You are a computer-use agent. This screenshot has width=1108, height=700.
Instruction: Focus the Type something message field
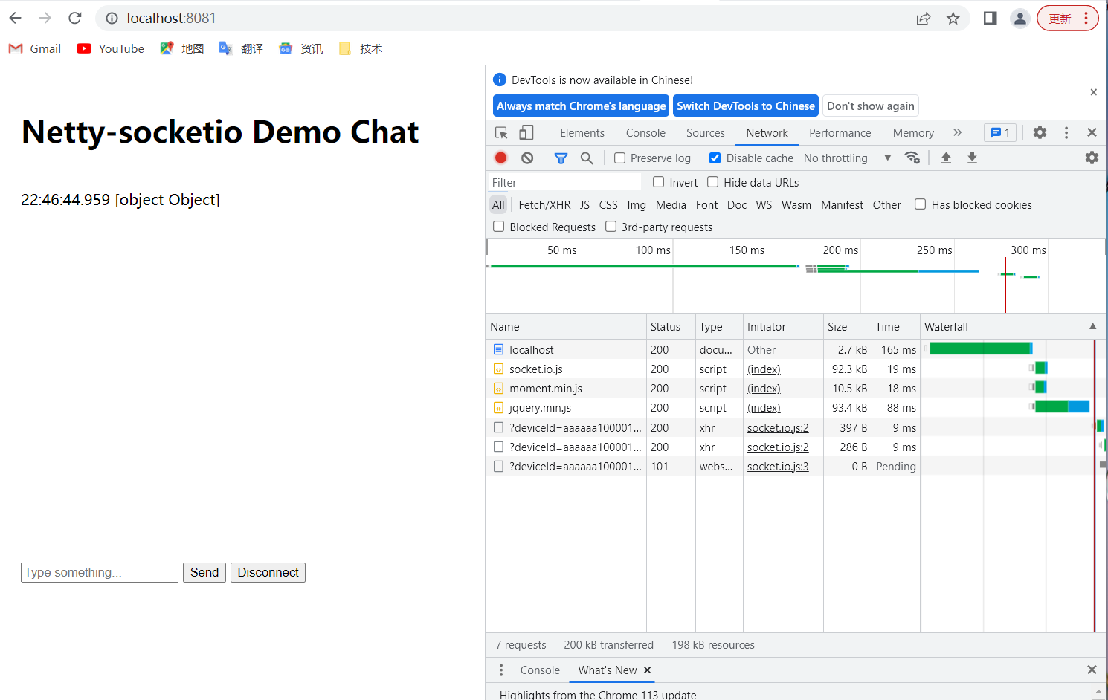pos(100,572)
